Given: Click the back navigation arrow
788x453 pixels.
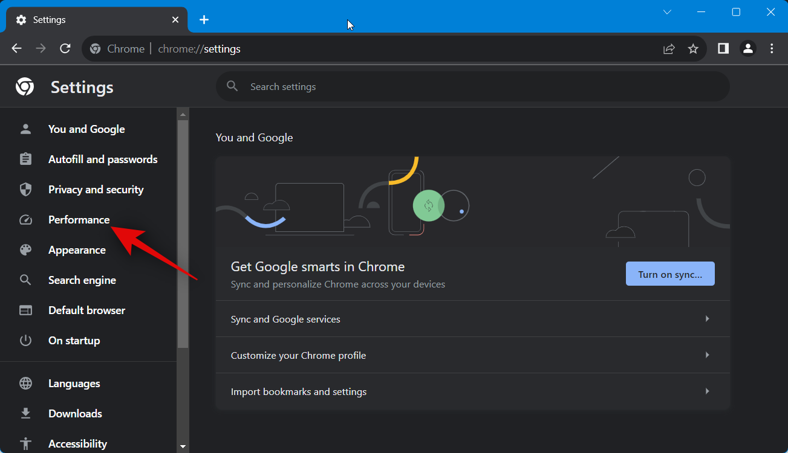Looking at the screenshot, I should point(17,49).
